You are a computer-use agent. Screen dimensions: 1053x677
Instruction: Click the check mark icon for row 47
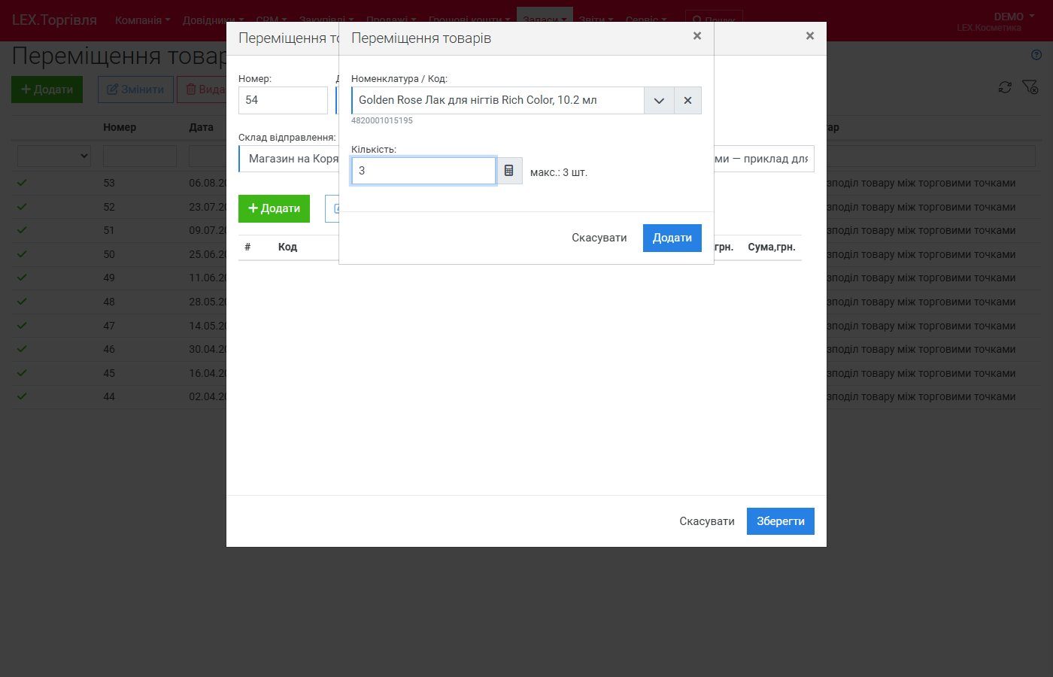[22, 326]
